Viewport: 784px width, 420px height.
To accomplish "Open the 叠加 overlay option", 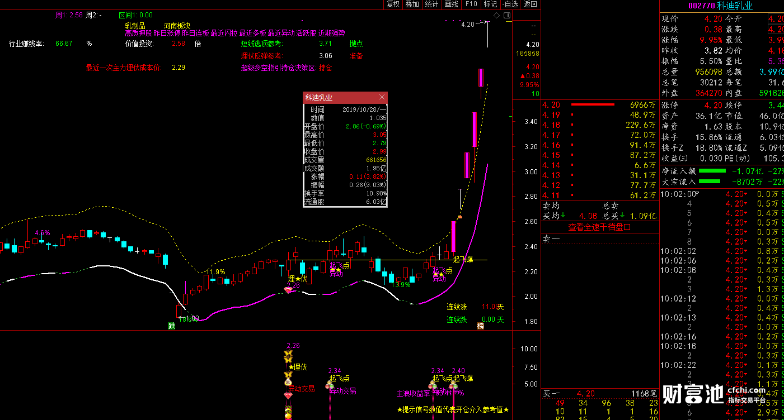I will pos(412,4).
